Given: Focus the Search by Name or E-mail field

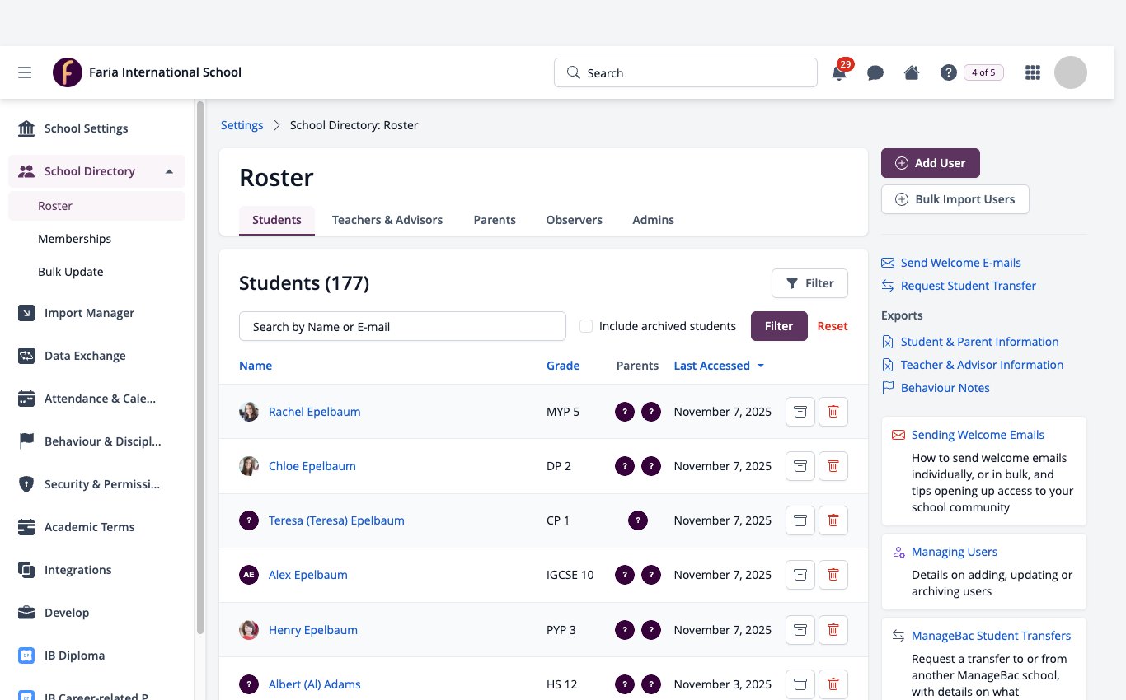Looking at the screenshot, I should pos(402,326).
